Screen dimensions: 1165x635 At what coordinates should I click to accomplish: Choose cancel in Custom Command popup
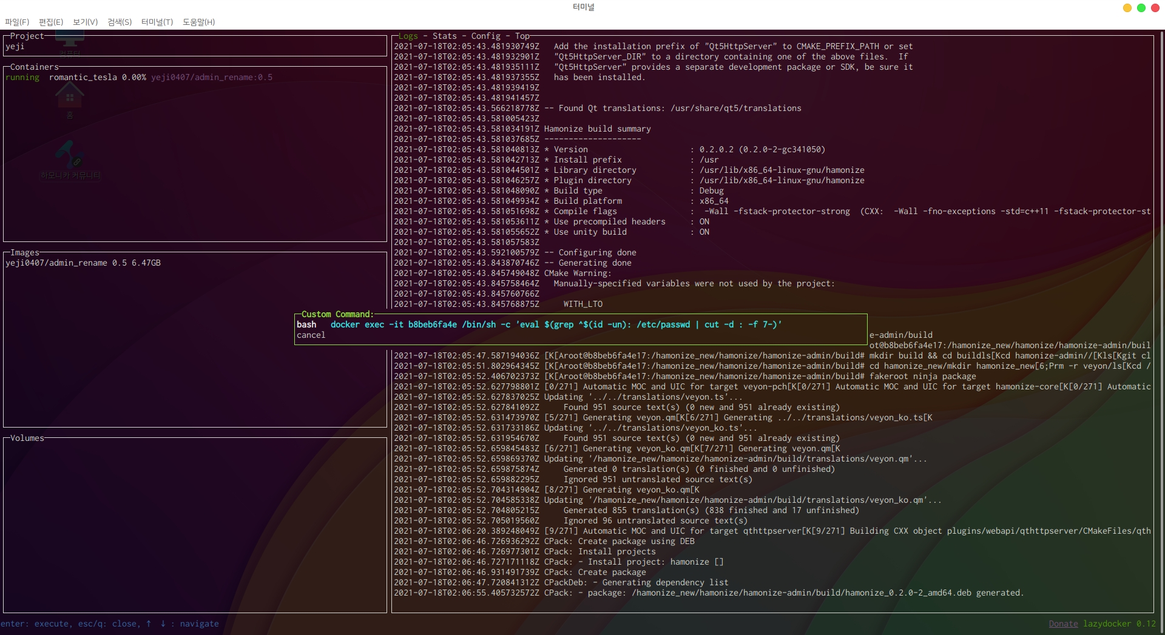311,335
